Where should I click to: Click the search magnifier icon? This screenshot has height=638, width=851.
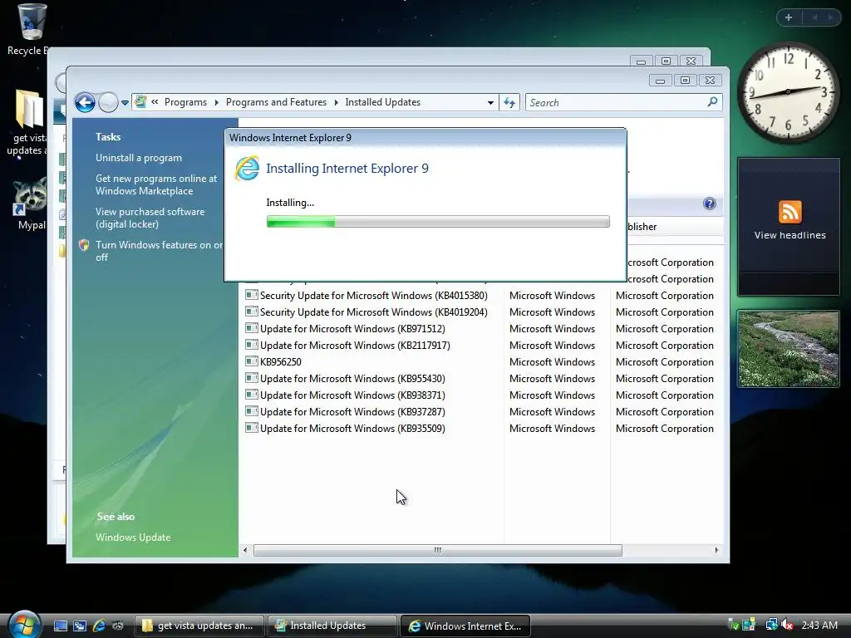[x=712, y=102]
